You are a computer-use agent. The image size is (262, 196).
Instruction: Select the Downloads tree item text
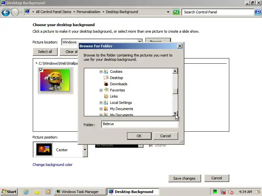click(119, 84)
